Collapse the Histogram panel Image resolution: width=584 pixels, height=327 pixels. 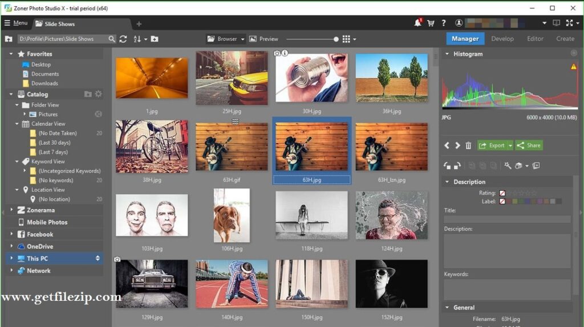click(447, 54)
